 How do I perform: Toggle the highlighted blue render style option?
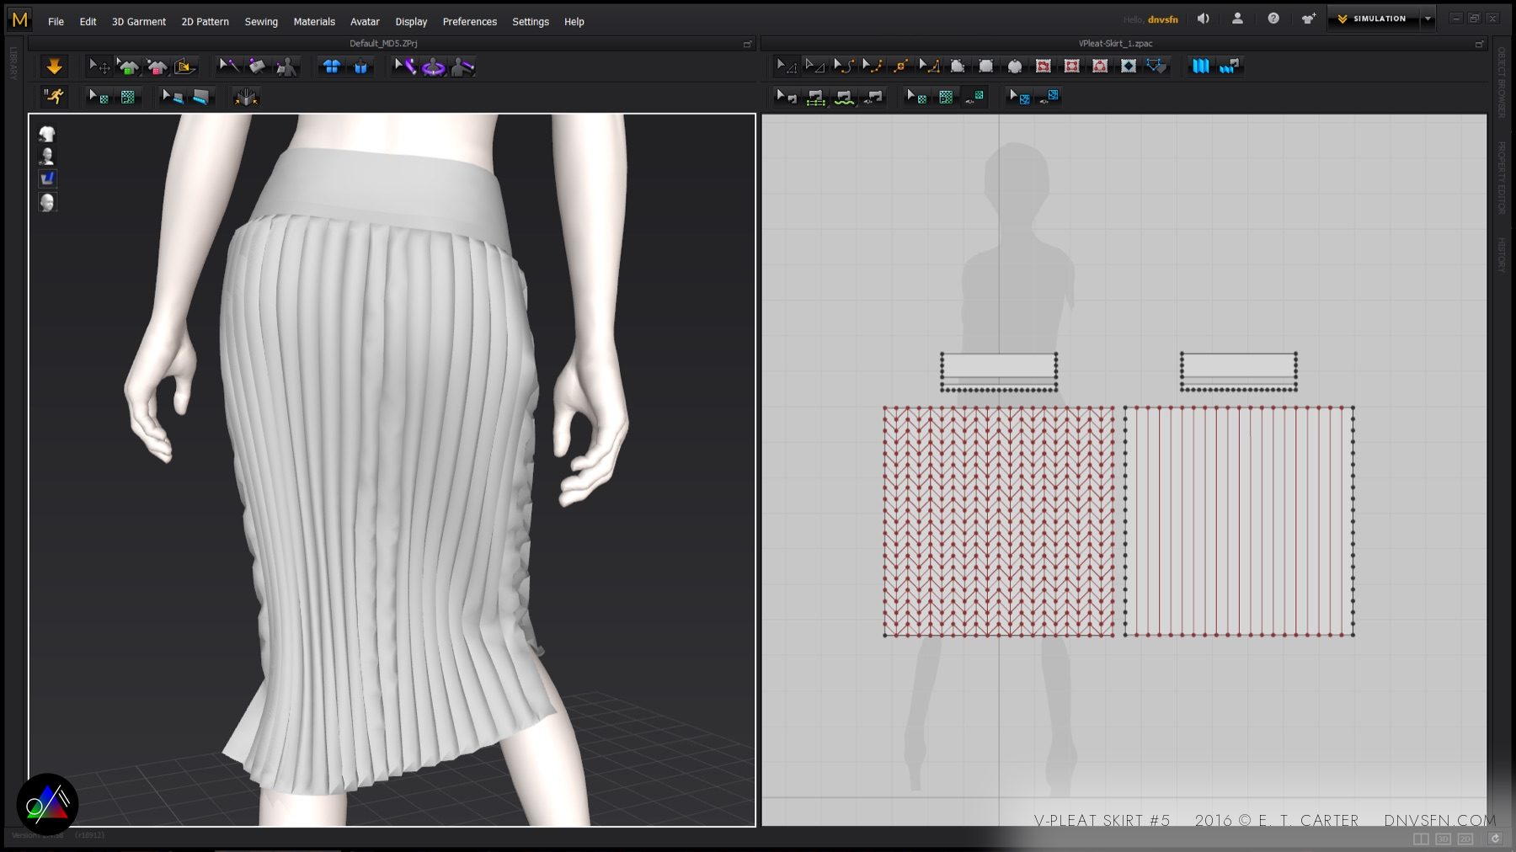[x=47, y=178]
